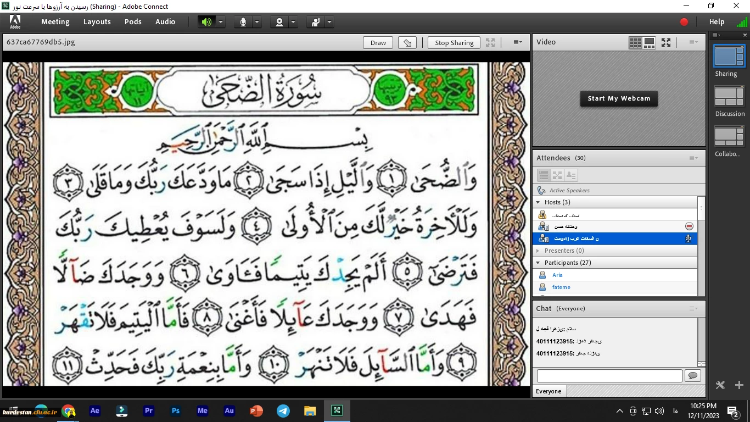
Task: Collapse the Hosts (3) group
Action: [538, 202]
